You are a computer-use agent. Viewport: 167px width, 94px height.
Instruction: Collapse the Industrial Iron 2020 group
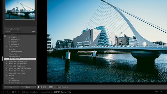click(x=7, y=56)
